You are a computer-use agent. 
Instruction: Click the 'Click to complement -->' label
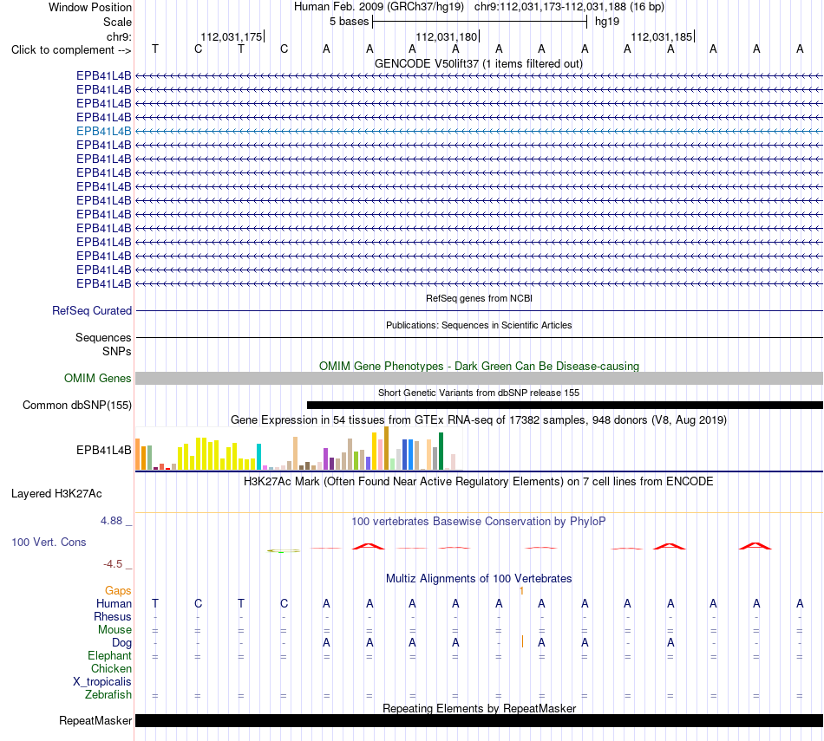71,50
